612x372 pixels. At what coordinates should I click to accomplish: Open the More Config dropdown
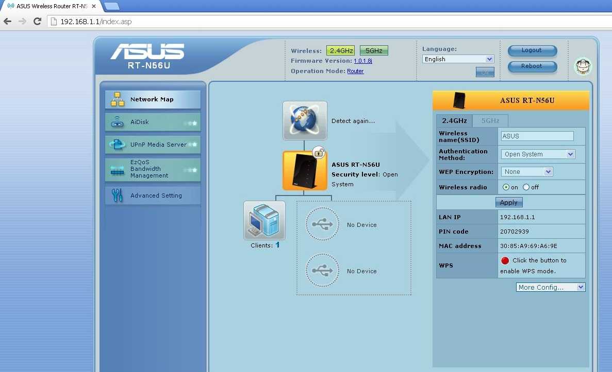pyautogui.click(x=550, y=287)
